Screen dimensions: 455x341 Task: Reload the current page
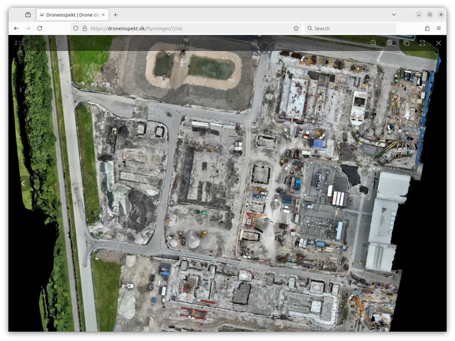click(x=40, y=28)
